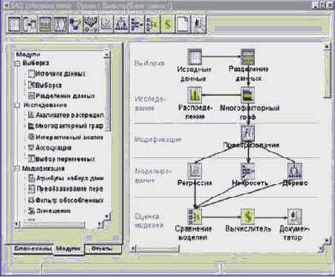Open the Отчеты tab

(103, 249)
